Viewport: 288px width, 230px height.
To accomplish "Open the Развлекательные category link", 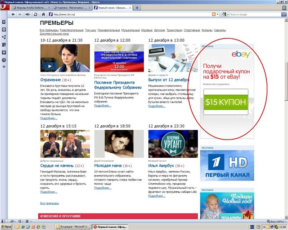I will point(72,30).
